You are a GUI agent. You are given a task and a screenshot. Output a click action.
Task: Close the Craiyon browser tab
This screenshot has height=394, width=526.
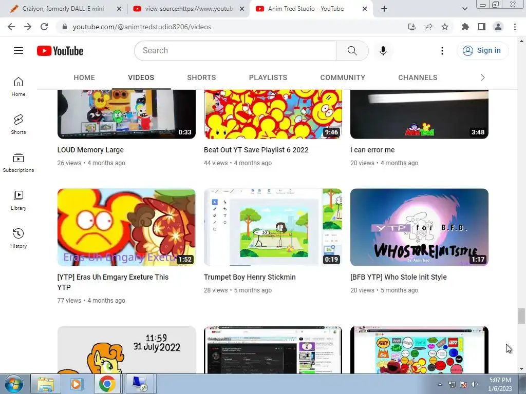tap(119, 9)
